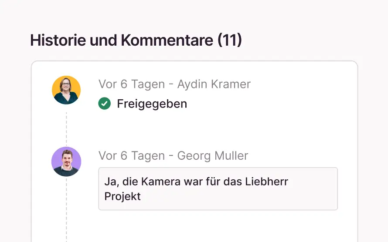
Task: Click the word Projekt in the comment
Action: [x=123, y=196]
